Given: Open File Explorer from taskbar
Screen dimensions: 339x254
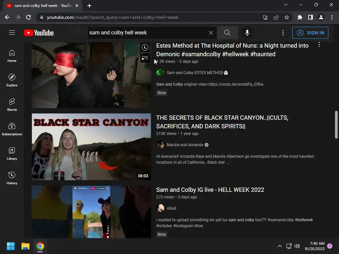Looking at the screenshot, I should point(25,246).
